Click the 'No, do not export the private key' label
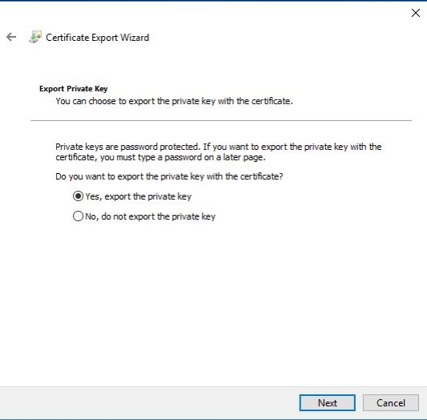This screenshot has height=420, width=427. pyautogui.click(x=151, y=216)
